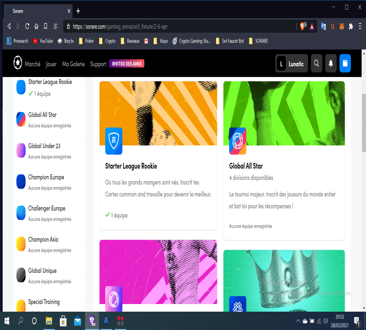
Task: Open Ma Galerie
Action: pos(74,64)
